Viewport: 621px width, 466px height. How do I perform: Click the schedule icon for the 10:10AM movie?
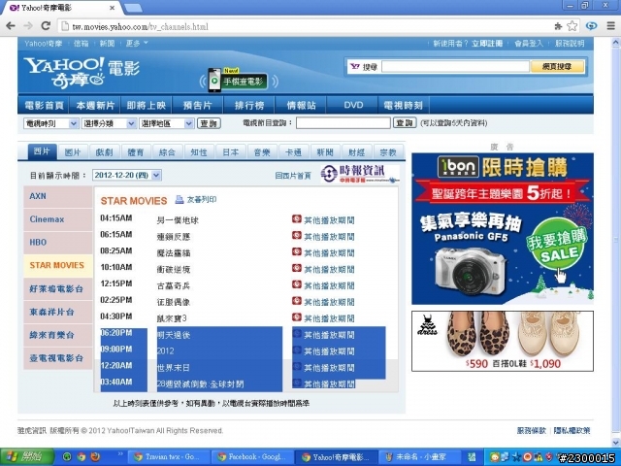coord(297,268)
